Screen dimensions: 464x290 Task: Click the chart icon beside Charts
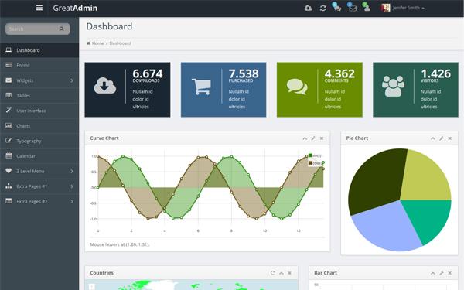tap(9, 125)
